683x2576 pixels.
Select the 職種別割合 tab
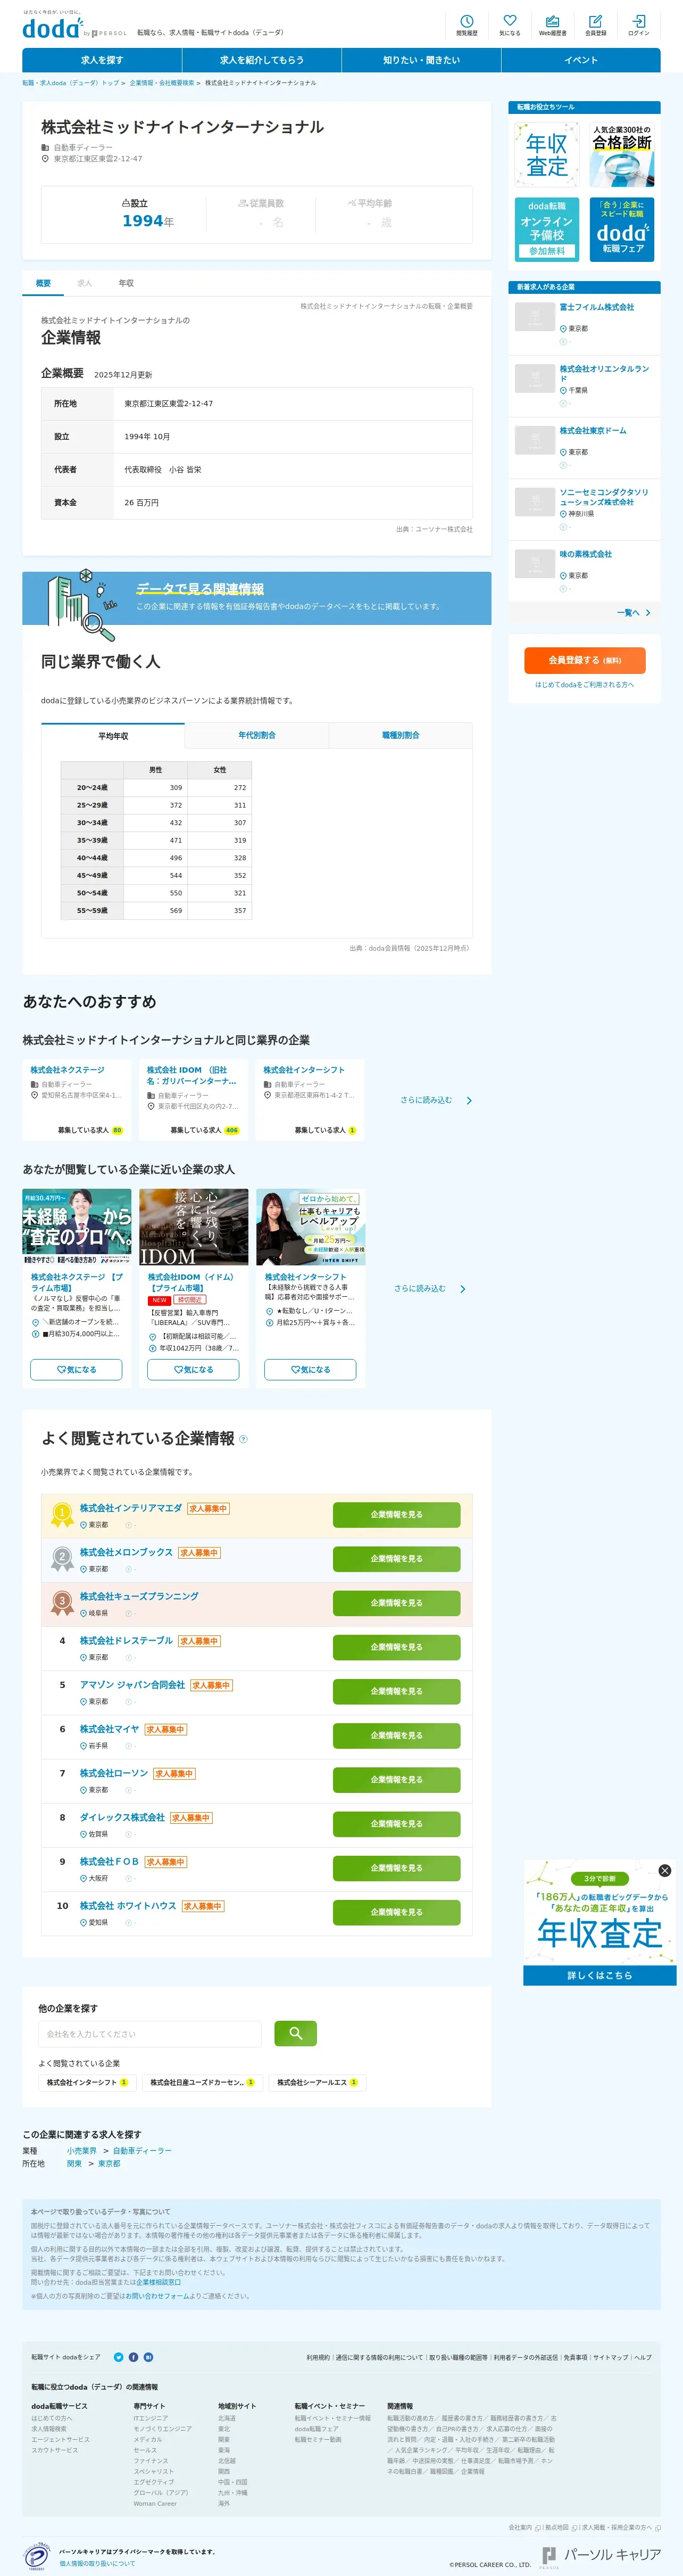pos(401,736)
